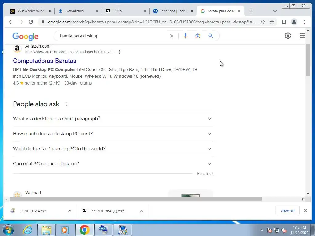Click the Feedback link

tap(205, 174)
